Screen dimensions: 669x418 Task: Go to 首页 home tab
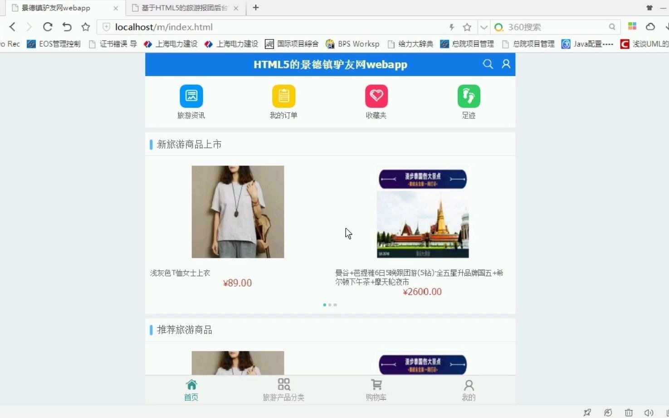click(x=191, y=390)
